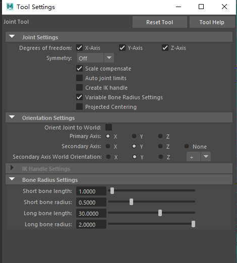Uncheck the Z-Axis degree of freedom
The image size is (237, 263).
165,48
